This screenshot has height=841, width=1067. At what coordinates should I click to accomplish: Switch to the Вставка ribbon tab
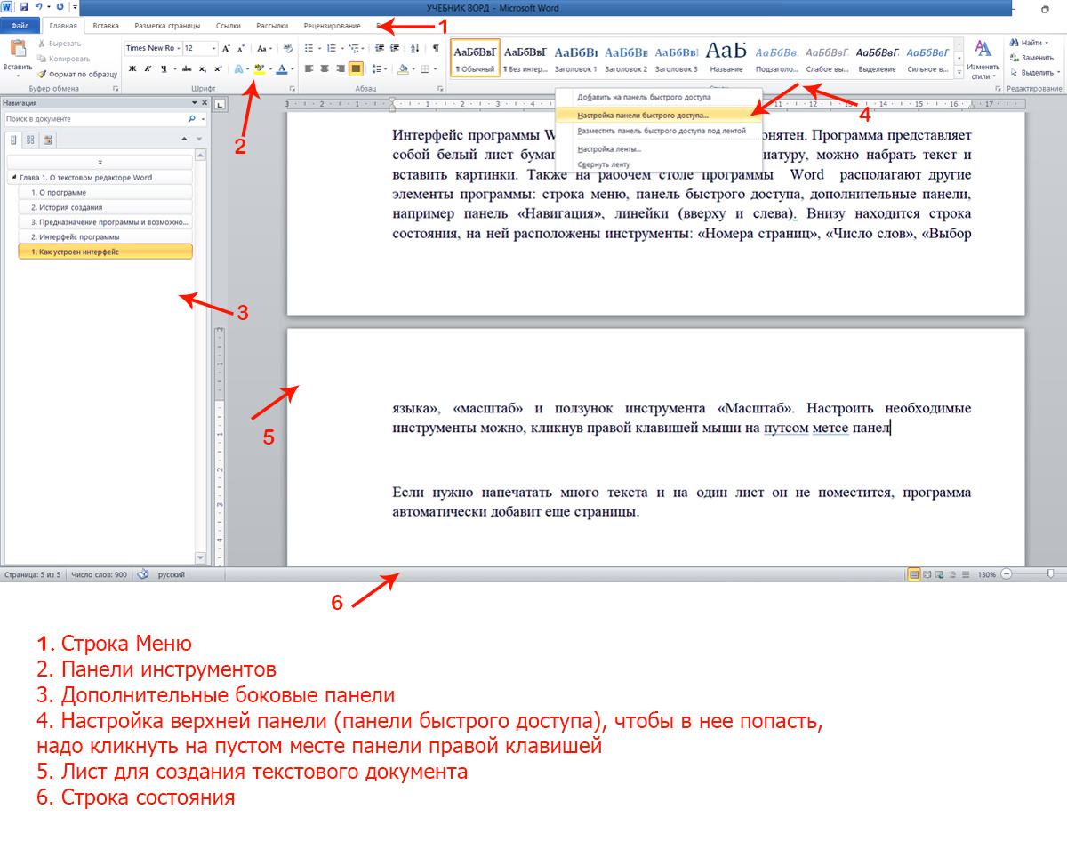(x=105, y=27)
